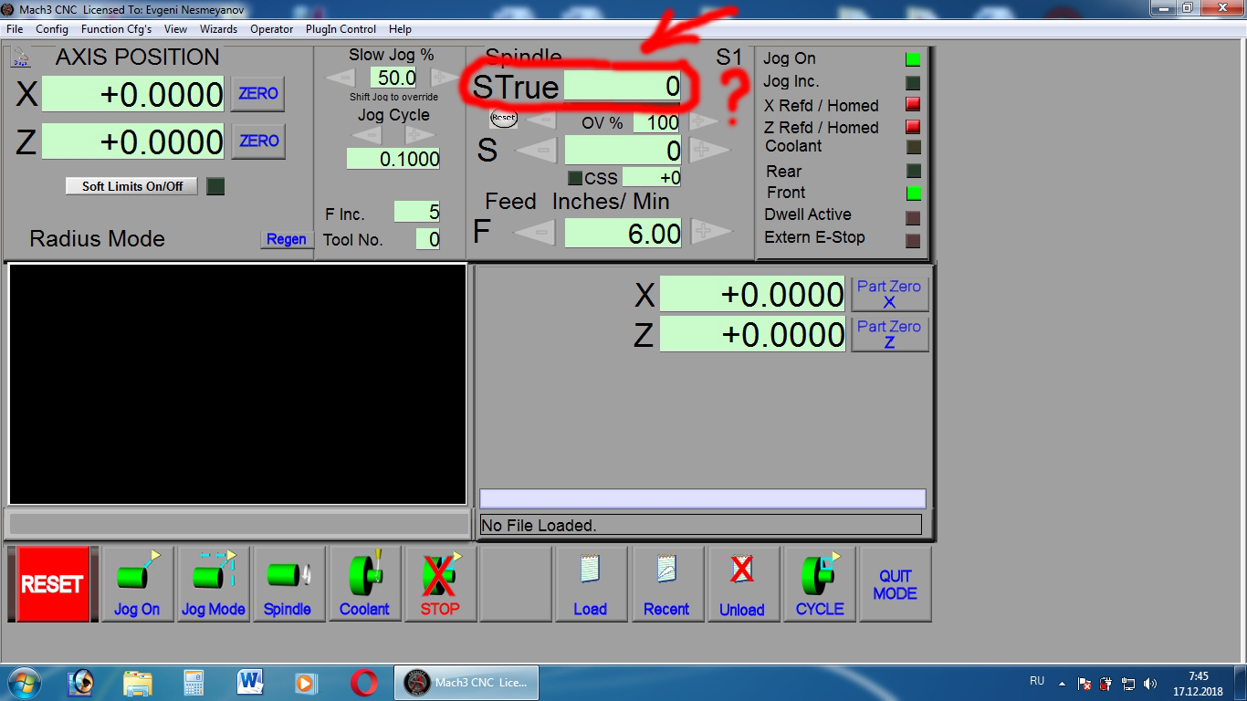Viewport: 1247px width, 701px height.
Task: Open the Operator menu
Action: pos(272,29)
